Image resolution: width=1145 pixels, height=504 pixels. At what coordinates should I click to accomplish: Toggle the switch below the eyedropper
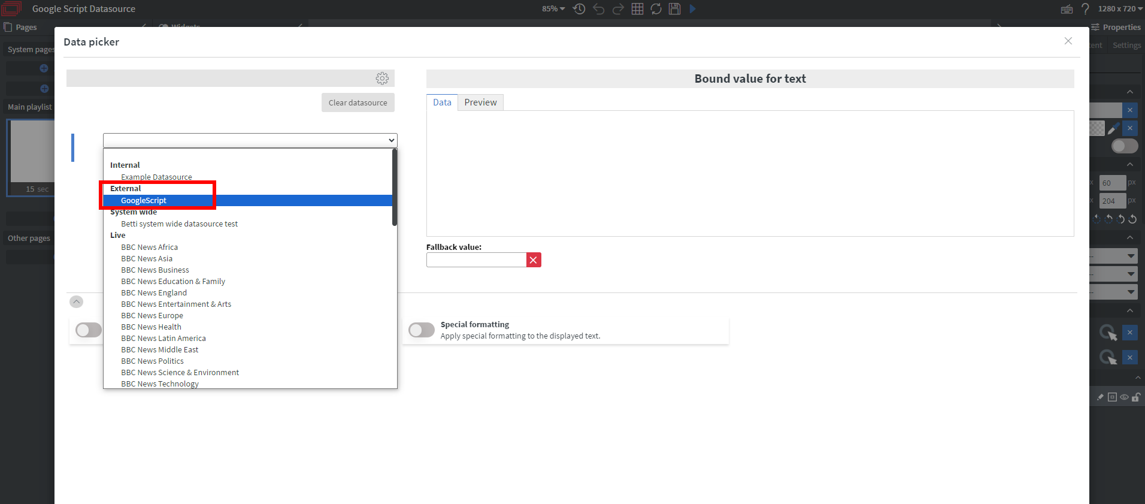click(1125, 146)
